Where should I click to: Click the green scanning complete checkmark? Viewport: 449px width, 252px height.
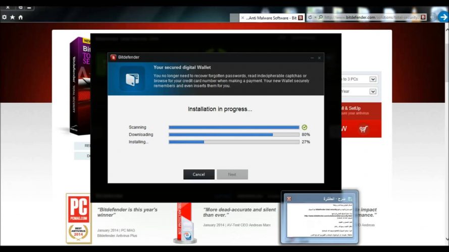coord(305,127)
